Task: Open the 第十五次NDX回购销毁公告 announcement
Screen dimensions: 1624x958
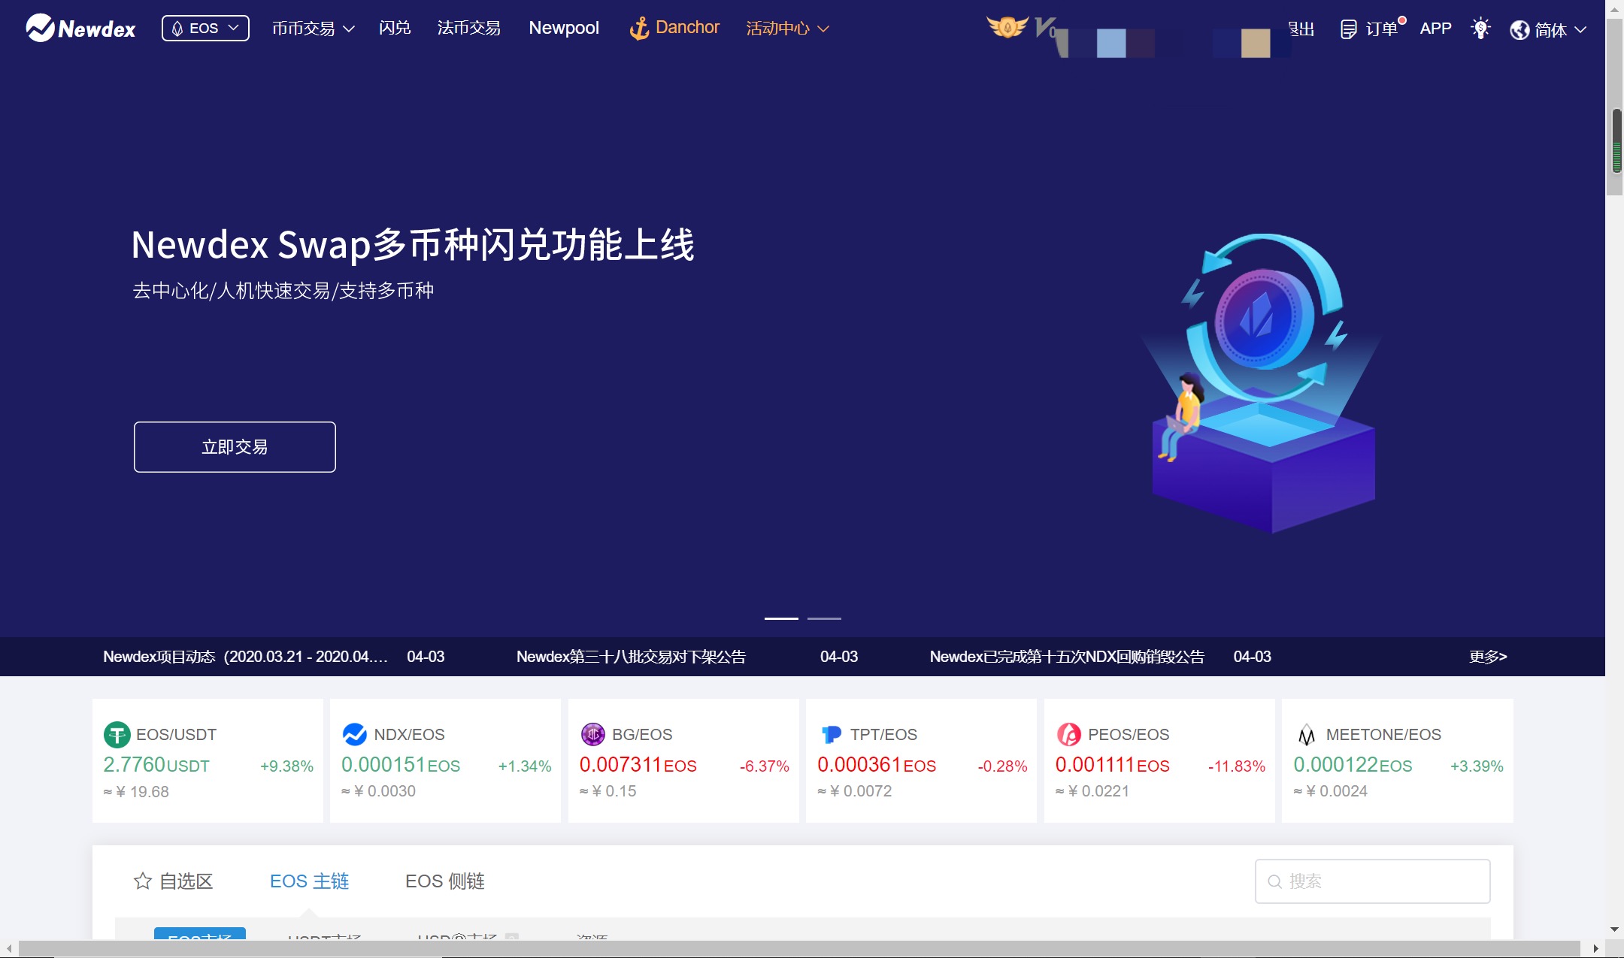Action: 1067,657
